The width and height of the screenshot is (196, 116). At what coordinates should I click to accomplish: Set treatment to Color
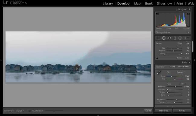pos(172,67)
